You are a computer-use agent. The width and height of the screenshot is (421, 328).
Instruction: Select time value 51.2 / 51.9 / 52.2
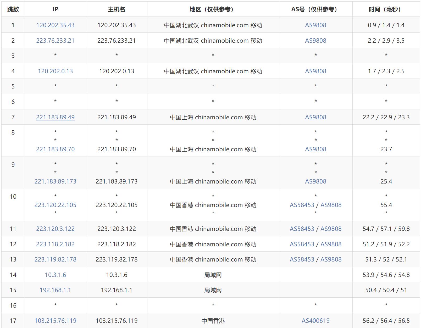coord(386,244)
